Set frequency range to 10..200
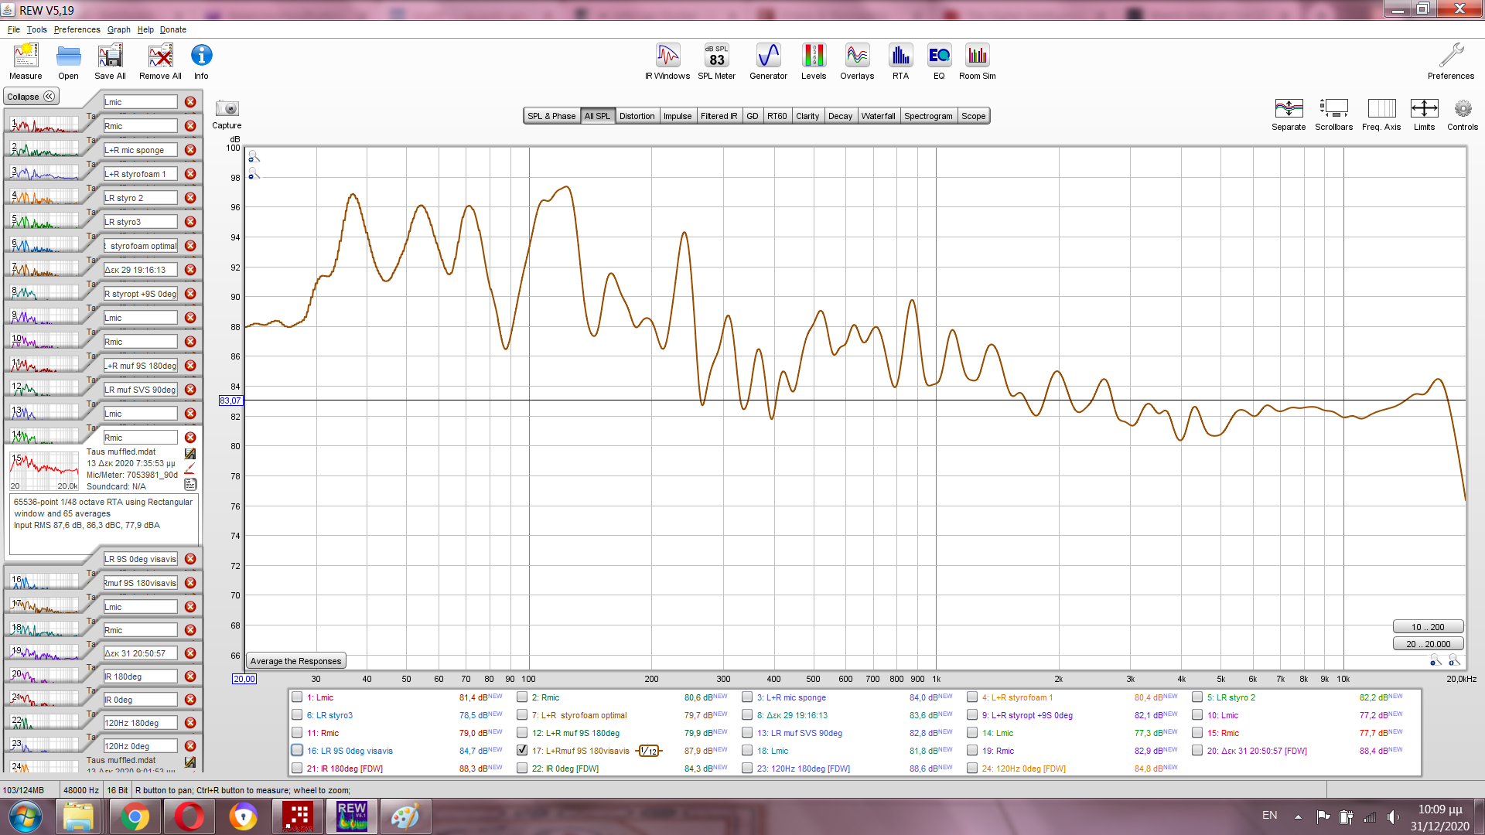Viewport: 1485px width, 835px height. tap(1427, 627)
